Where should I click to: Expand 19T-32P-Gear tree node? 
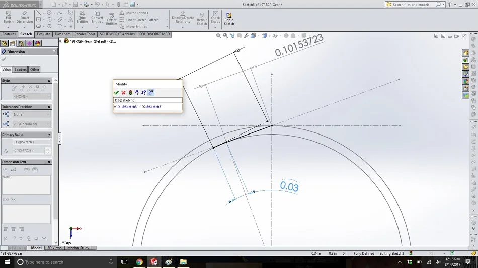(x=61, y=41)
